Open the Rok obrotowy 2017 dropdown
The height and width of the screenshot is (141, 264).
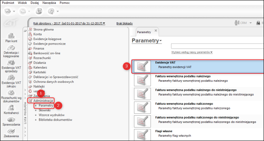69,23
